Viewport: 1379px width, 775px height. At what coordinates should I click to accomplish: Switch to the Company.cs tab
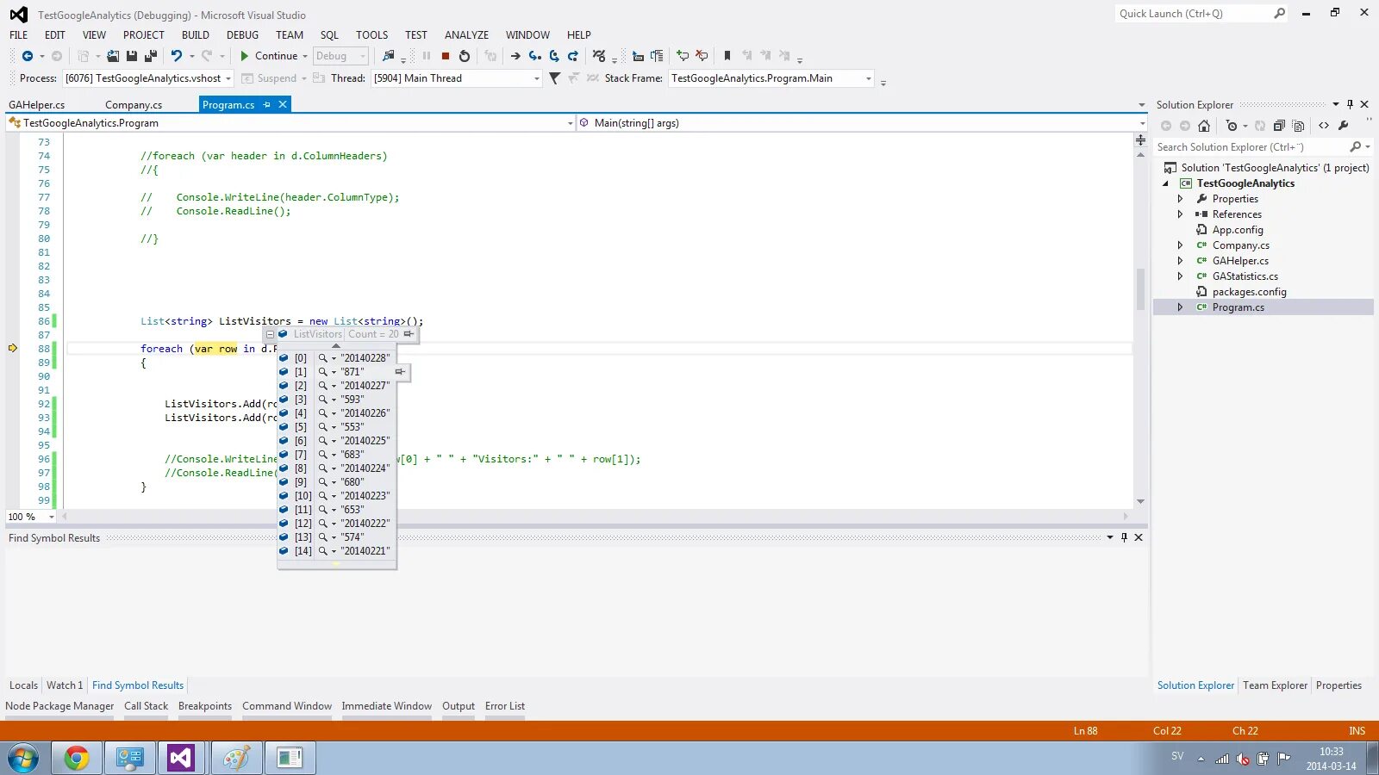point(134,105)
